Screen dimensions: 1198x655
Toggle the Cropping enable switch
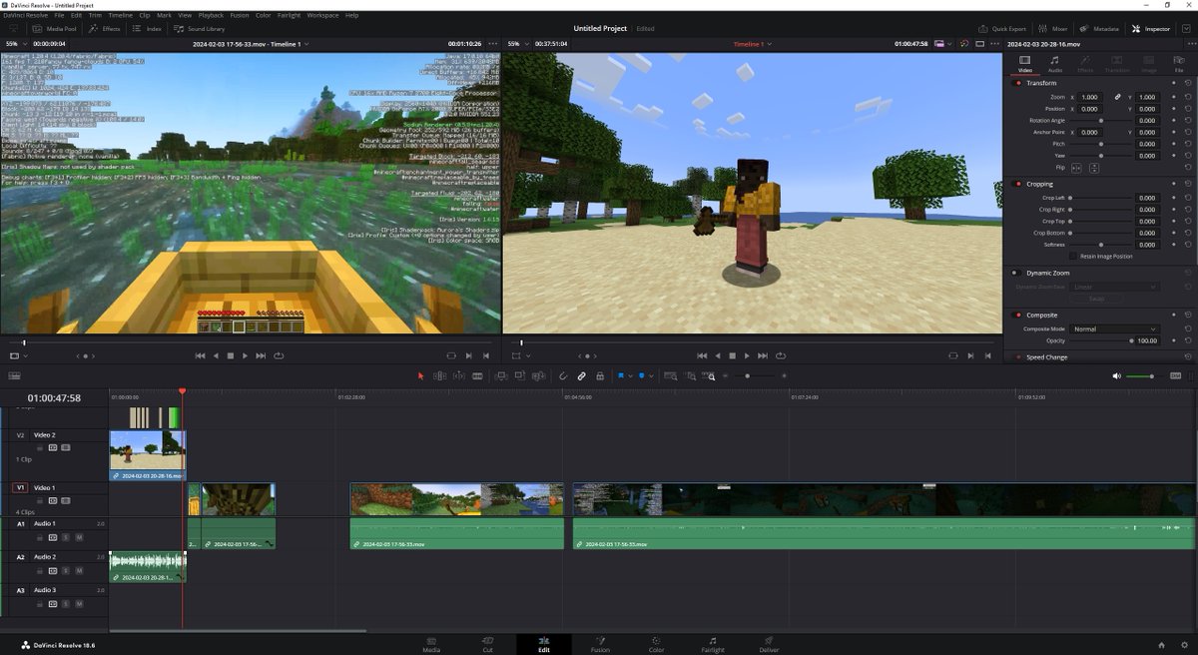(x=1017, y=184)
